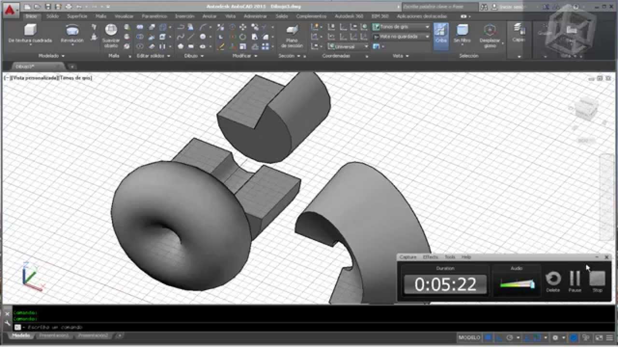
Task: Add a new layout tab with plus
Action: coord(120,335)
